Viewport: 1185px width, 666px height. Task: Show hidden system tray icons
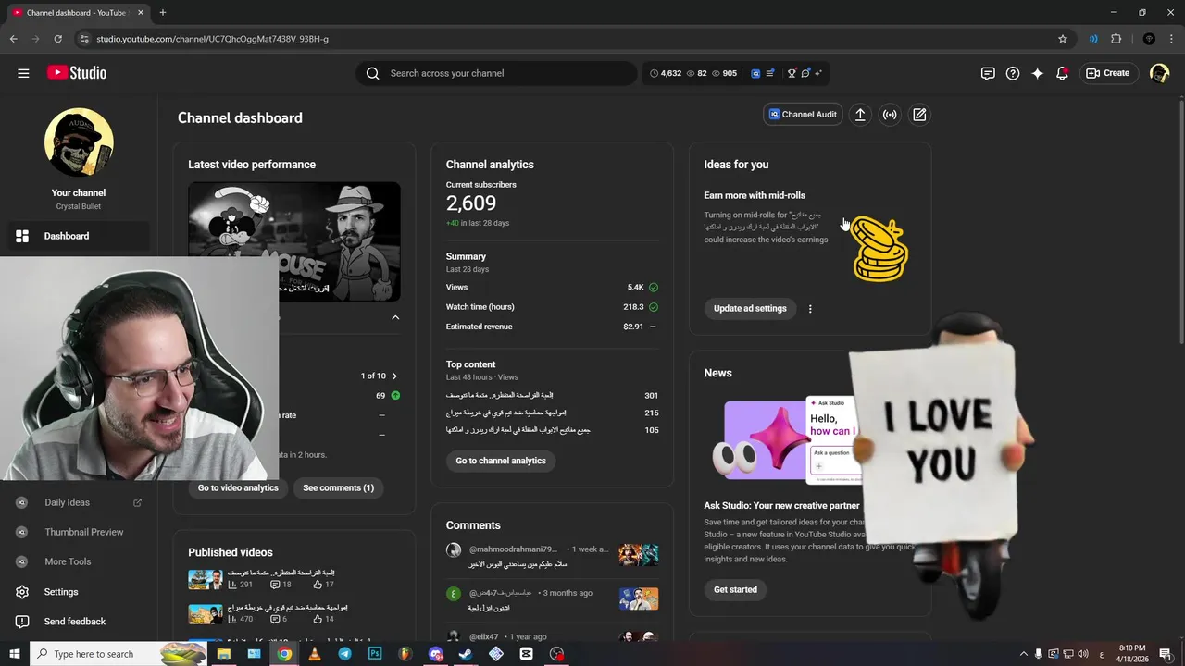point(1023,654)
